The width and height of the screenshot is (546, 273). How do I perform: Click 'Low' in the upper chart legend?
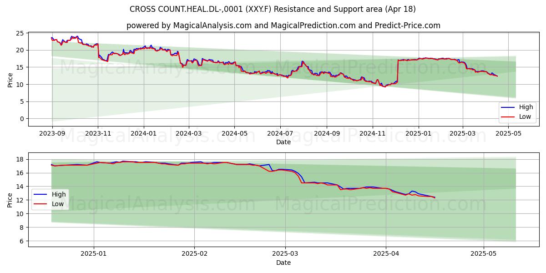tap(525, 116)
